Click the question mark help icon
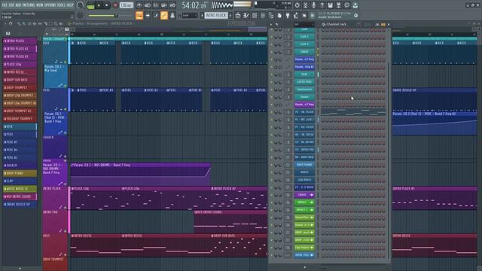The height and width of the screenshot is (271, 482). coord(322,5)
